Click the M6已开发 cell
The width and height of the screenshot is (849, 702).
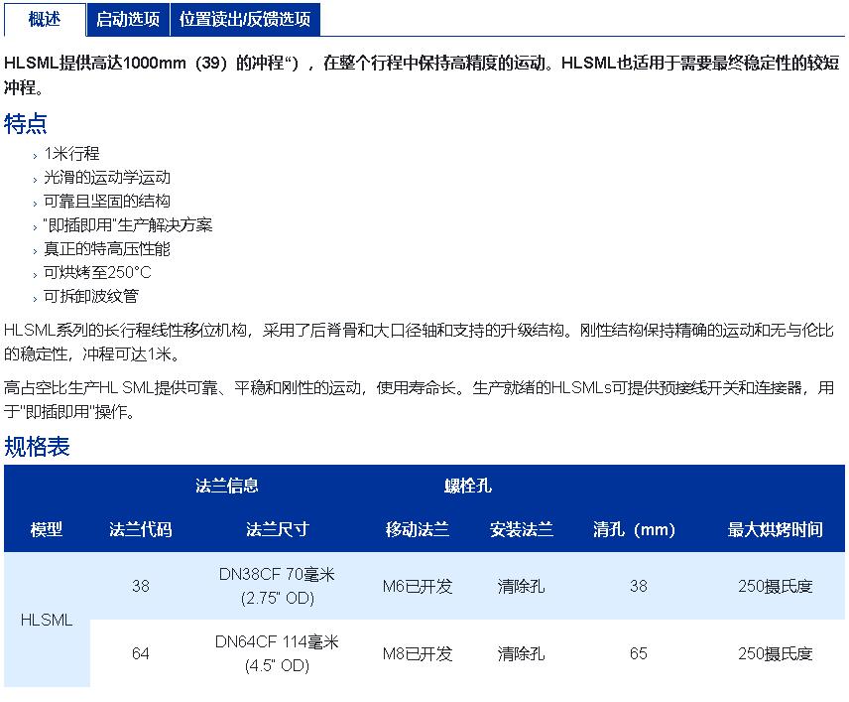point(418,586)
